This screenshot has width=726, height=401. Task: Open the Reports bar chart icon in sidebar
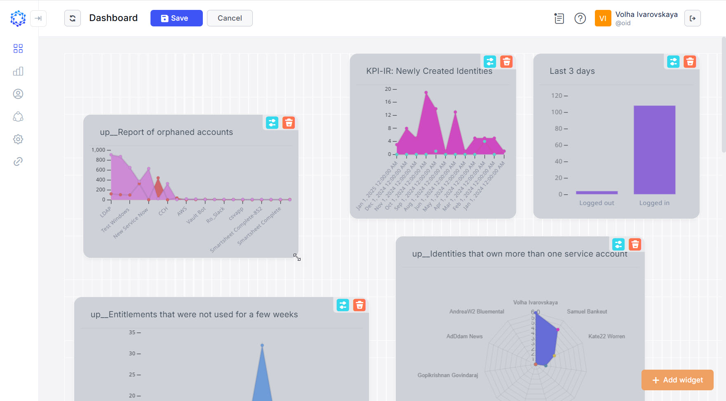click(18, 71)
